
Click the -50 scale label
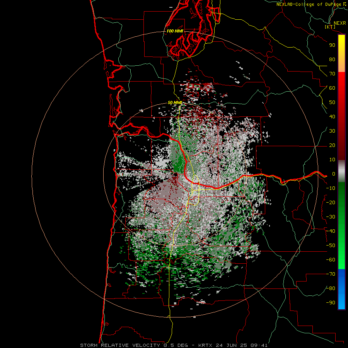[331, 246]
